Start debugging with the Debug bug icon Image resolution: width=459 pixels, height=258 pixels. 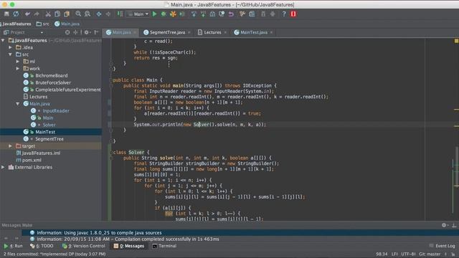(164, 14)
